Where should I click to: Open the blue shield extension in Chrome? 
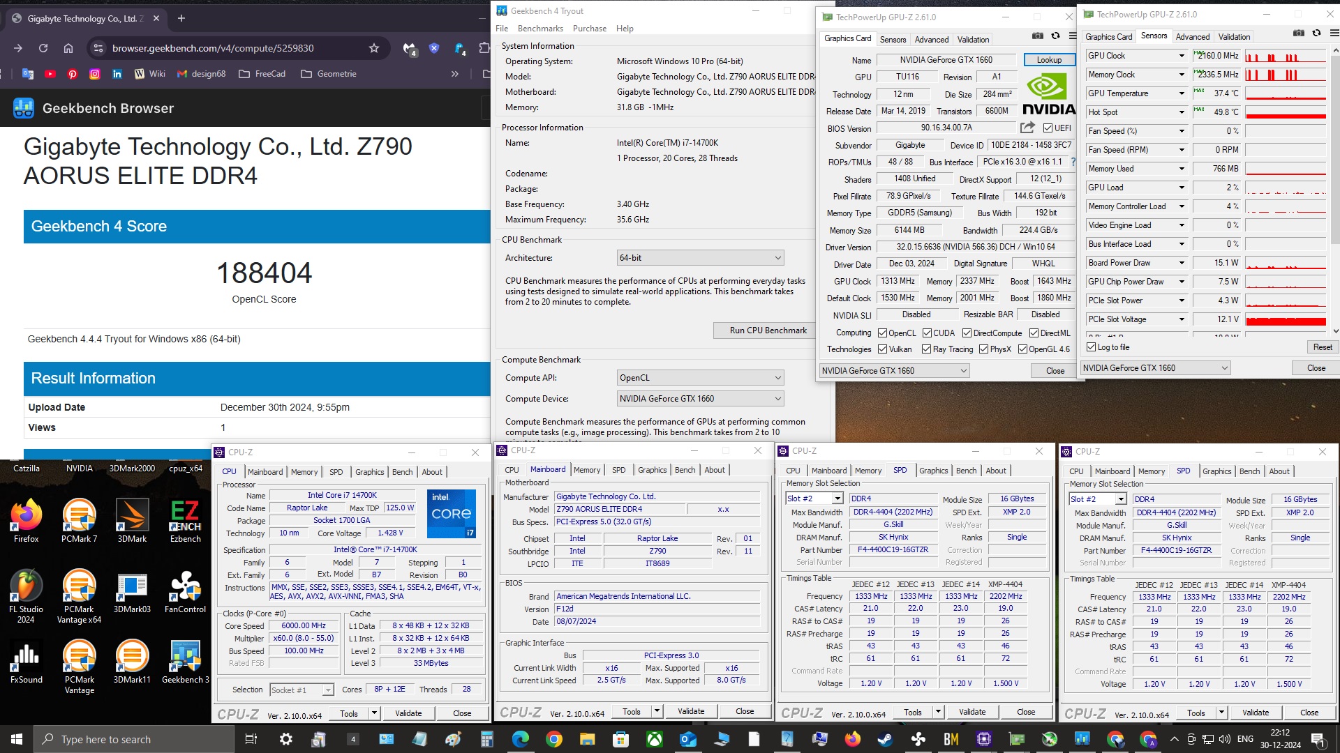tap(434, 48)
